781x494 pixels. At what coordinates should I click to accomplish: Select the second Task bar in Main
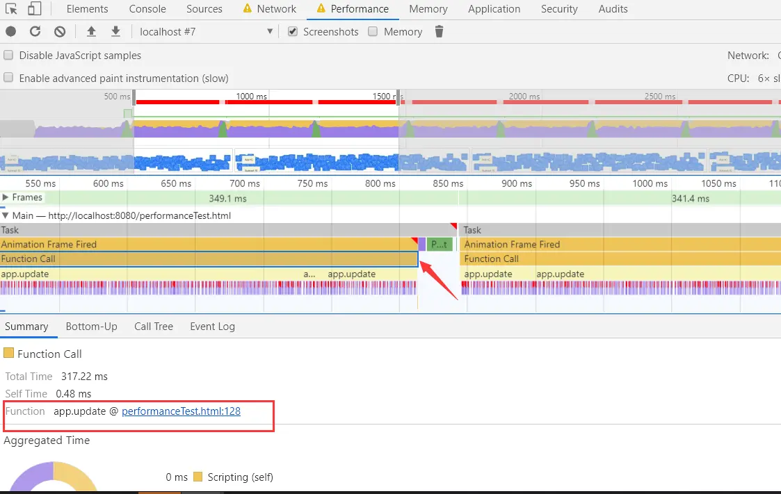point(620,230)
